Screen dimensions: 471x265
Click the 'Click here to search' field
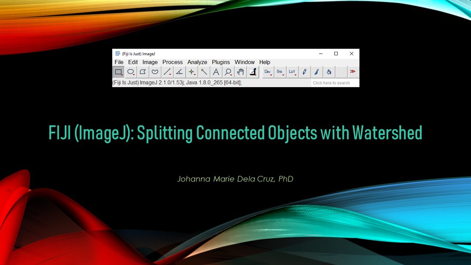point(335,83)
